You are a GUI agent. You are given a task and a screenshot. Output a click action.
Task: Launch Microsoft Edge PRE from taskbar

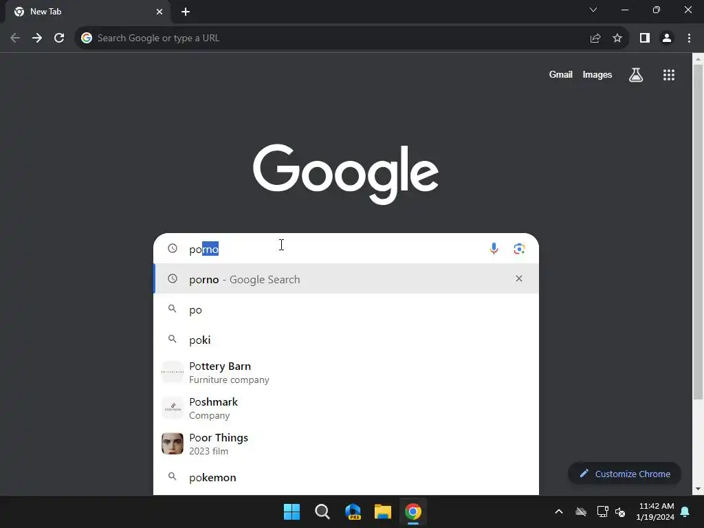pos(353,511)
